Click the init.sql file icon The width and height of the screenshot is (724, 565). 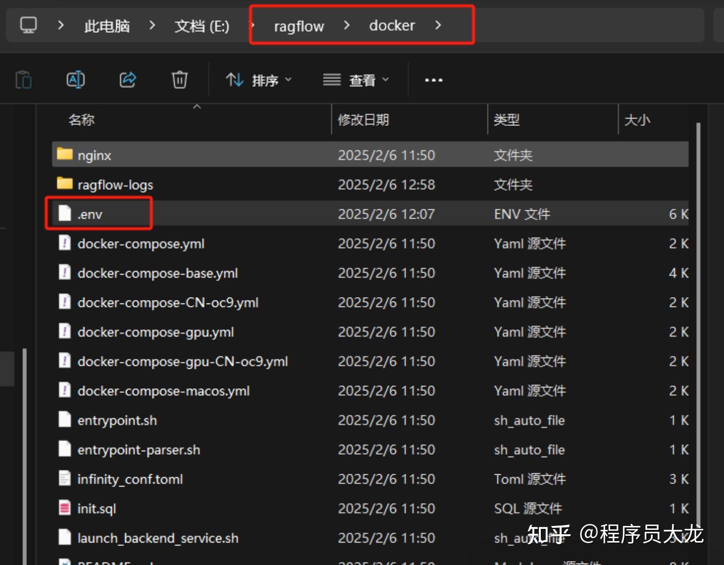click(x=65, y=508)
